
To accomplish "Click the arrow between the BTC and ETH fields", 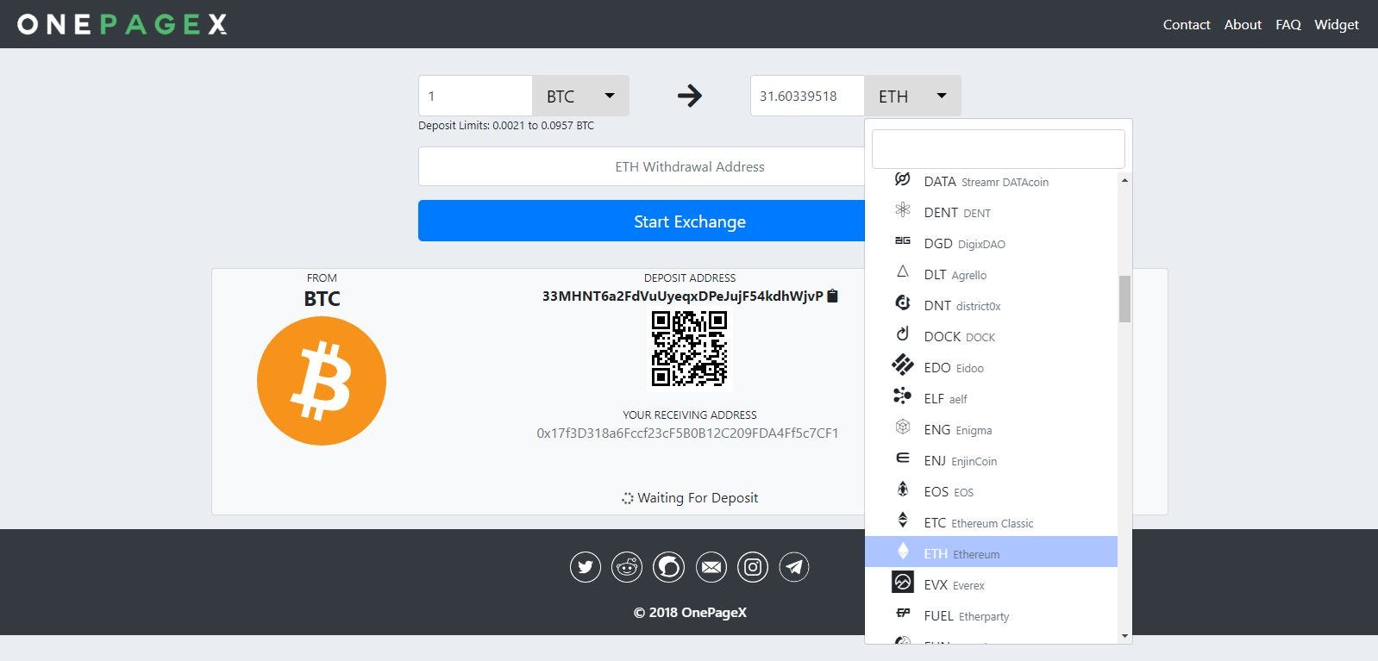I will coord(690,96).
